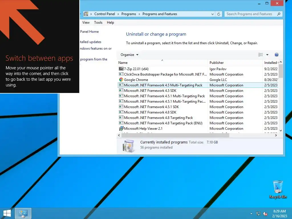Sort by the Installed On column header
Screen dimensions: 292x219
[x=271, y=63]
